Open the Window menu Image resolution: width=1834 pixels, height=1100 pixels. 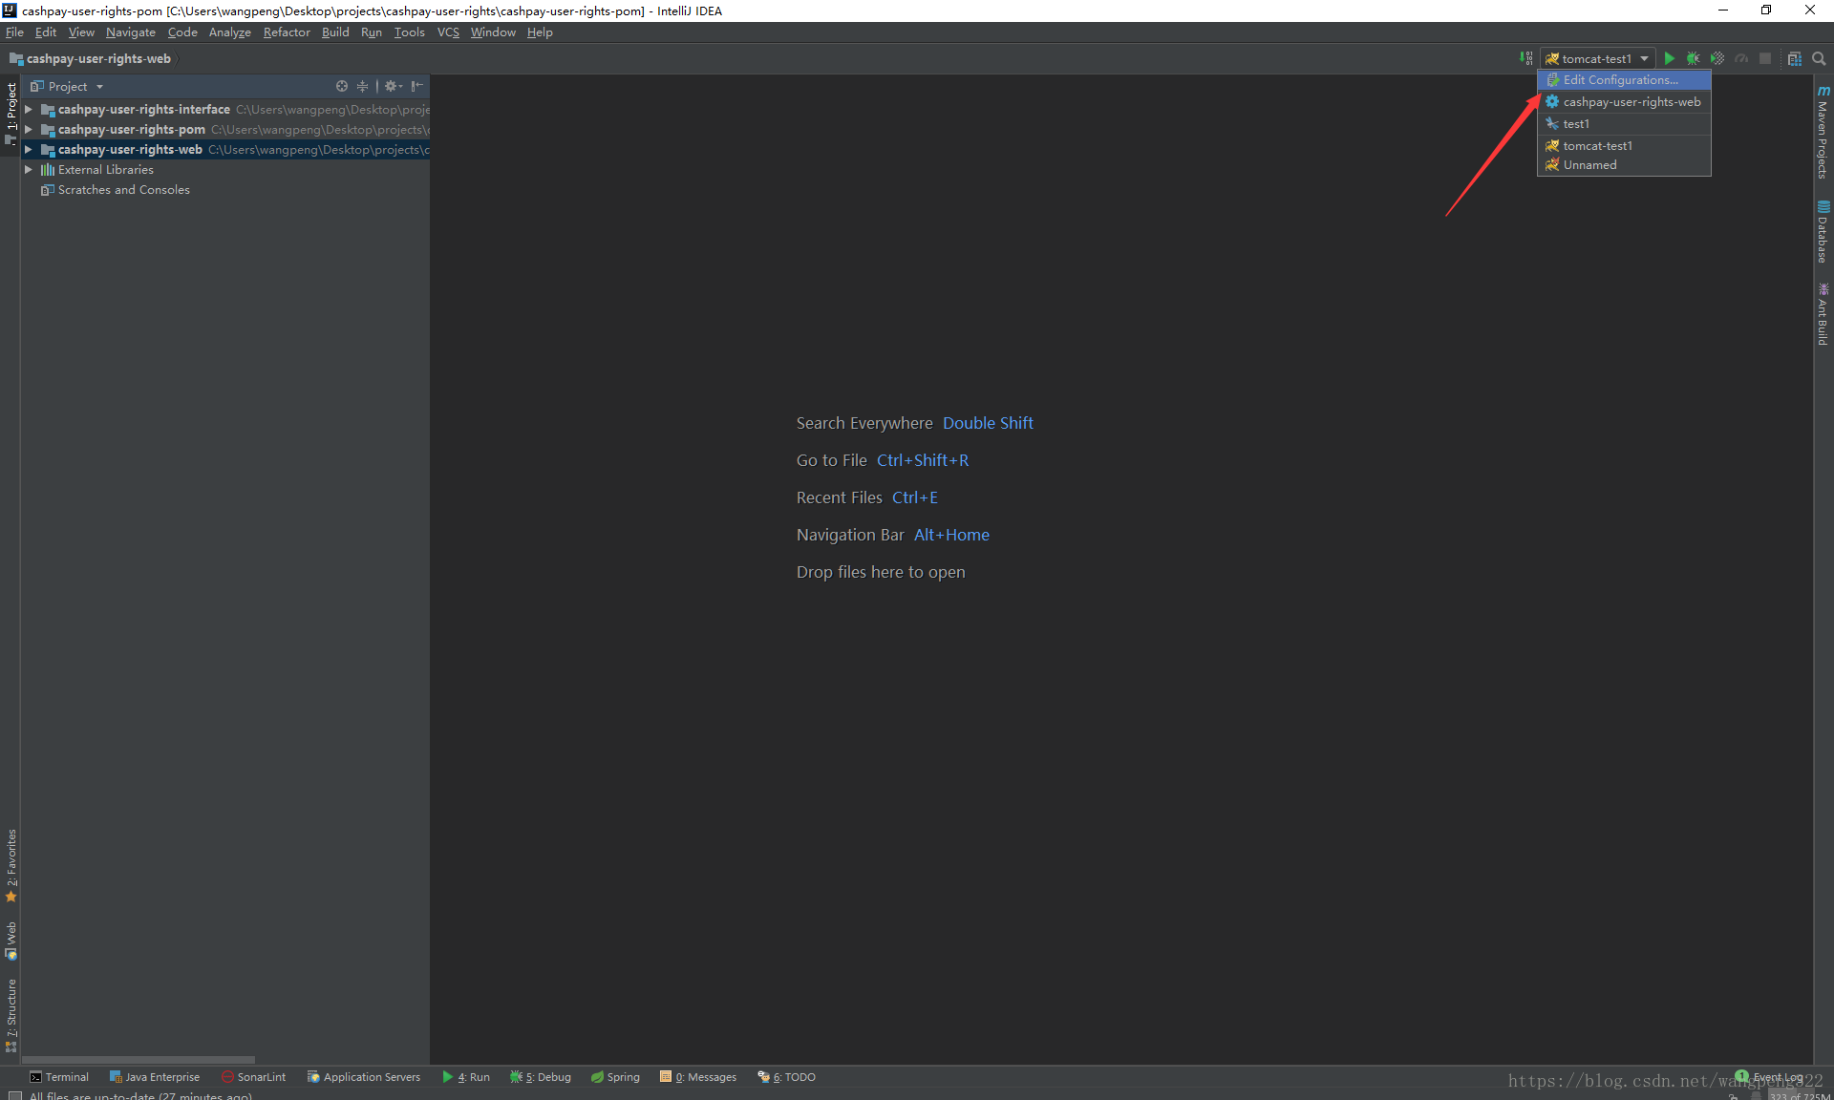click(x=493, y=32)
